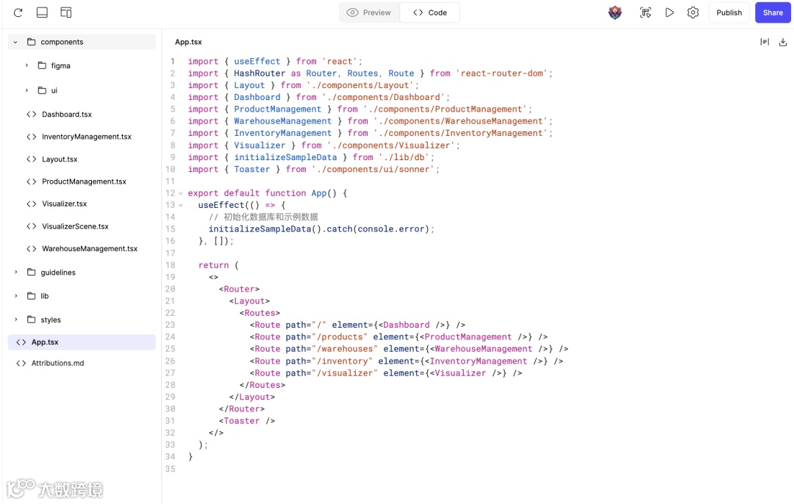Click path="/visualizer" route on line 27

tap(331, 373)
